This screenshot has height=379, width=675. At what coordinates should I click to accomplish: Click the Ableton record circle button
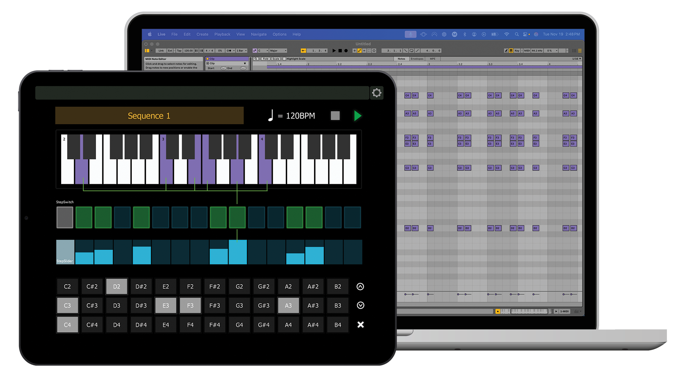pyautogui.click(x=346, y=51)
